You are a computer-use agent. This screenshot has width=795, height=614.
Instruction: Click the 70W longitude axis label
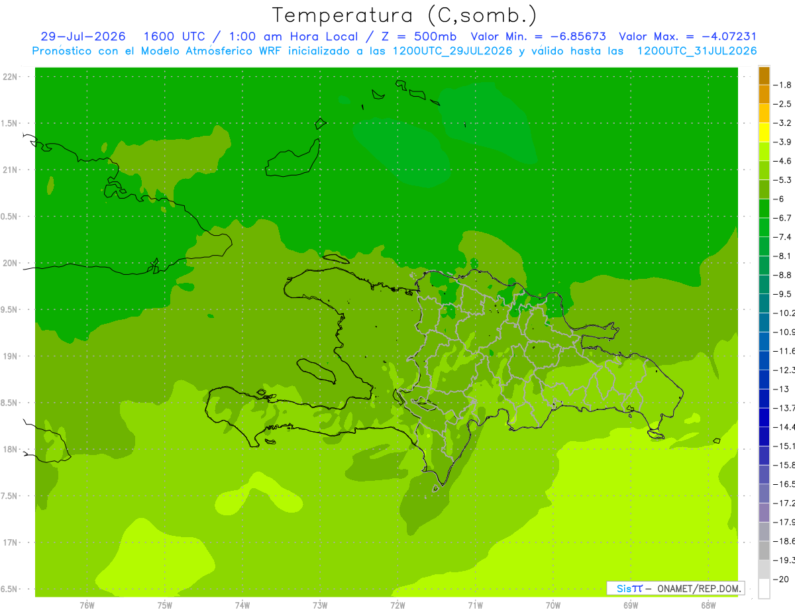tap(553, 605)
